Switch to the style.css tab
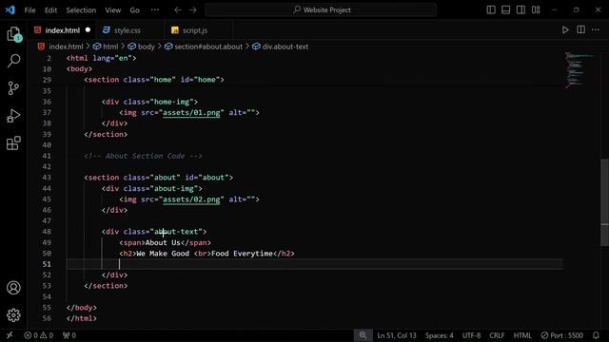609x342 pixels. [x=127, y=30]
